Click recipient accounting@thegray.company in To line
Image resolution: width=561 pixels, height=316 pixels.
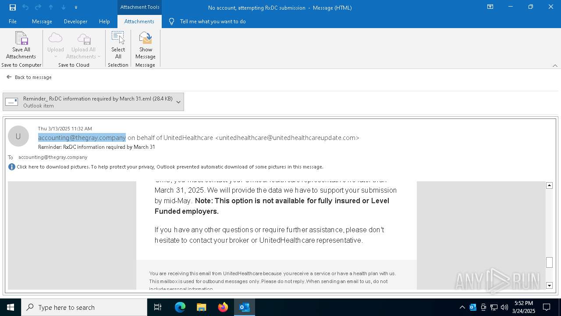53,157
